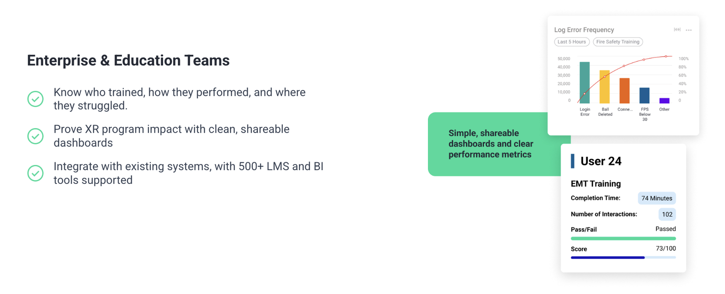Click the first green checkmark icon

click(35, 99)
